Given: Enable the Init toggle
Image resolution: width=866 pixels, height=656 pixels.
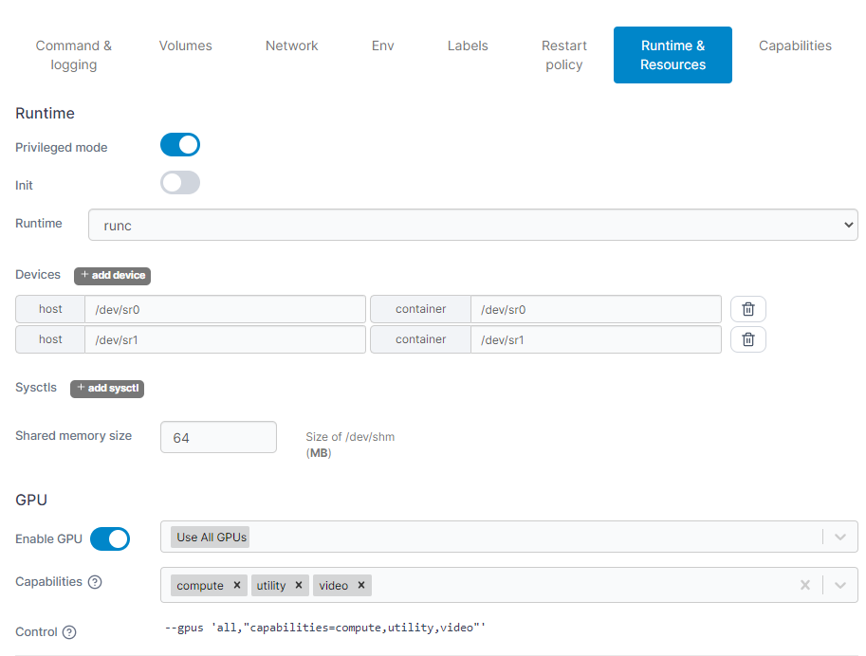Looking at the screenshot, I should [x=180, y=182].
